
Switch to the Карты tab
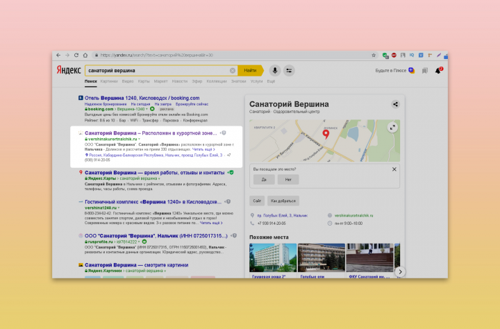point(144,81)
